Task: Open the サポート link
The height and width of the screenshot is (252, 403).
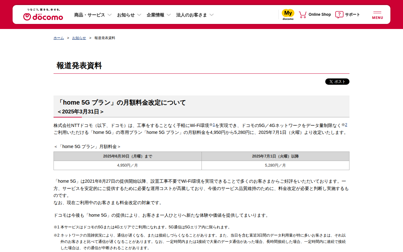Action: 352,14
